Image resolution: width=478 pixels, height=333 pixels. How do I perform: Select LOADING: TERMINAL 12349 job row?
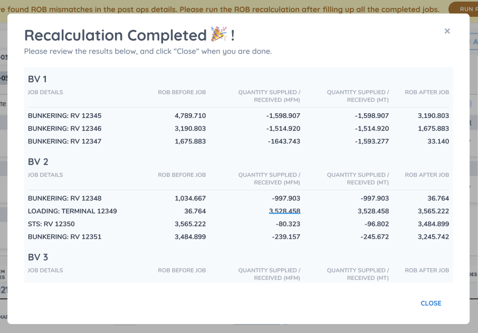click(x=72, y=211)
